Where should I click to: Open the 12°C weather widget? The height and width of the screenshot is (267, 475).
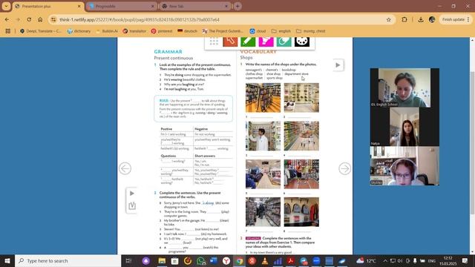click(x=366, y=260)
